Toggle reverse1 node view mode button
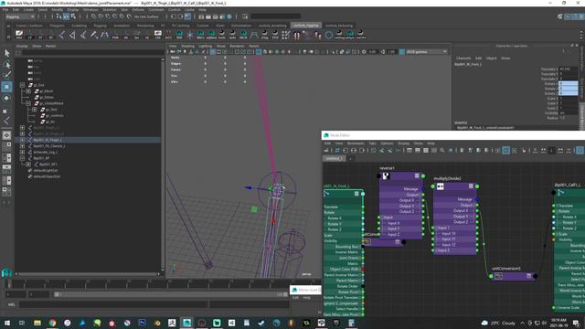This screenshot has height=329, width=585. [417, 175]
